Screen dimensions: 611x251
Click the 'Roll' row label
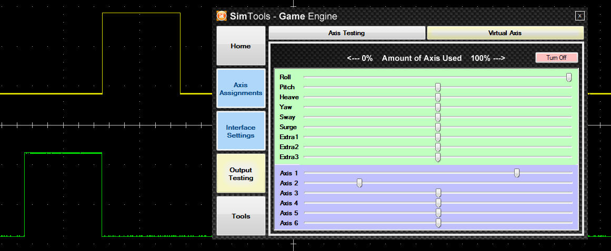285,77
